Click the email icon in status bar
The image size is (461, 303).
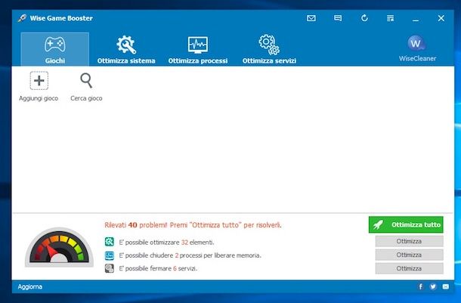446,286
